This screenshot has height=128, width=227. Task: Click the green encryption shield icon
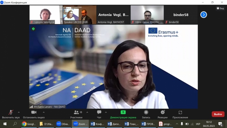pyautogui.click(x=33, y=29)
